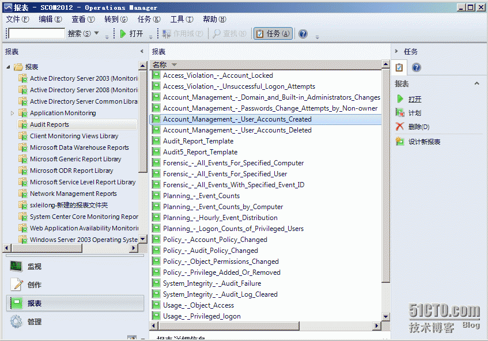Open the Tasks menu in menu bar

pyautogui.click(x=149, y=19)
